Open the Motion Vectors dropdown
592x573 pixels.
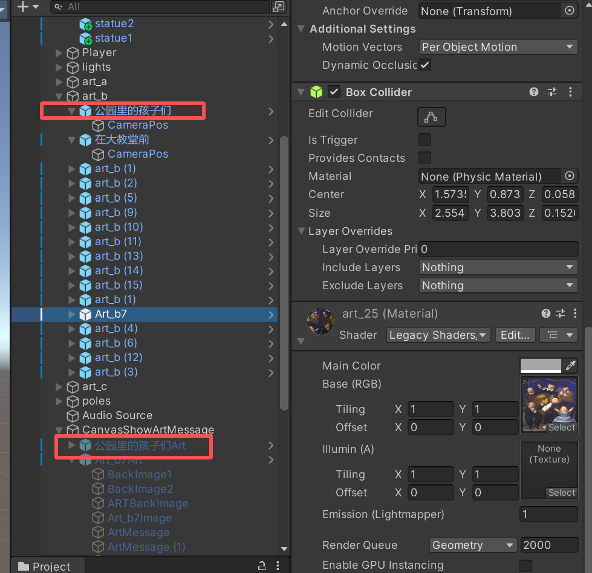498,46
